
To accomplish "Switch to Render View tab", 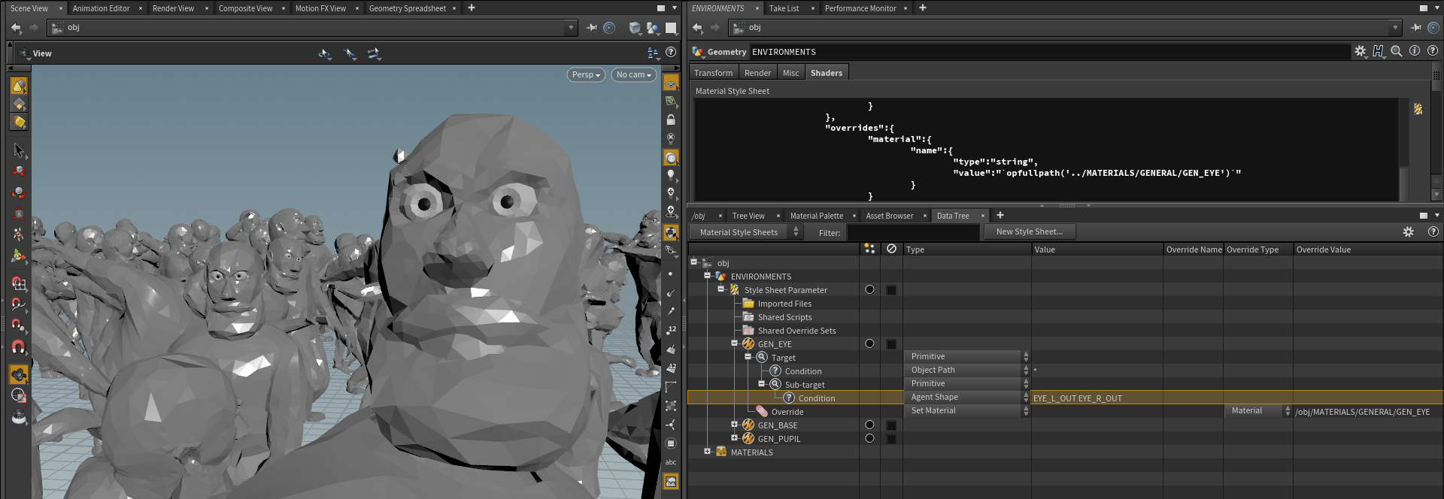I will 173,8.
